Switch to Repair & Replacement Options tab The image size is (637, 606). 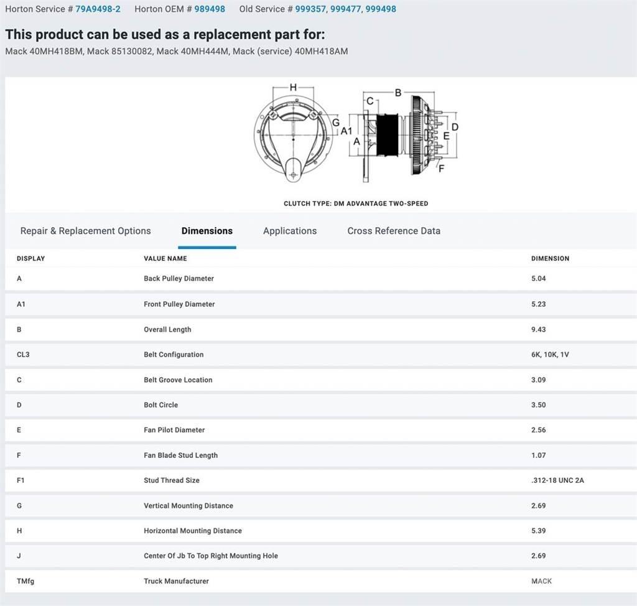86,231
